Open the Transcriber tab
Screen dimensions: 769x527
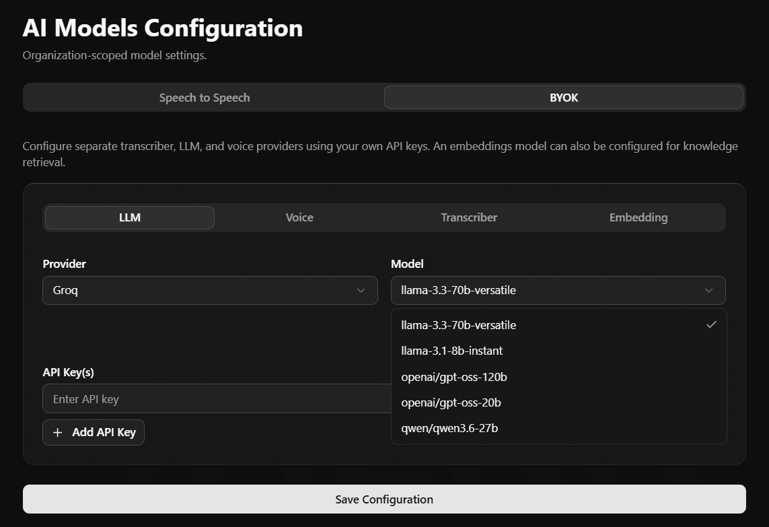[x=469, y=217]
